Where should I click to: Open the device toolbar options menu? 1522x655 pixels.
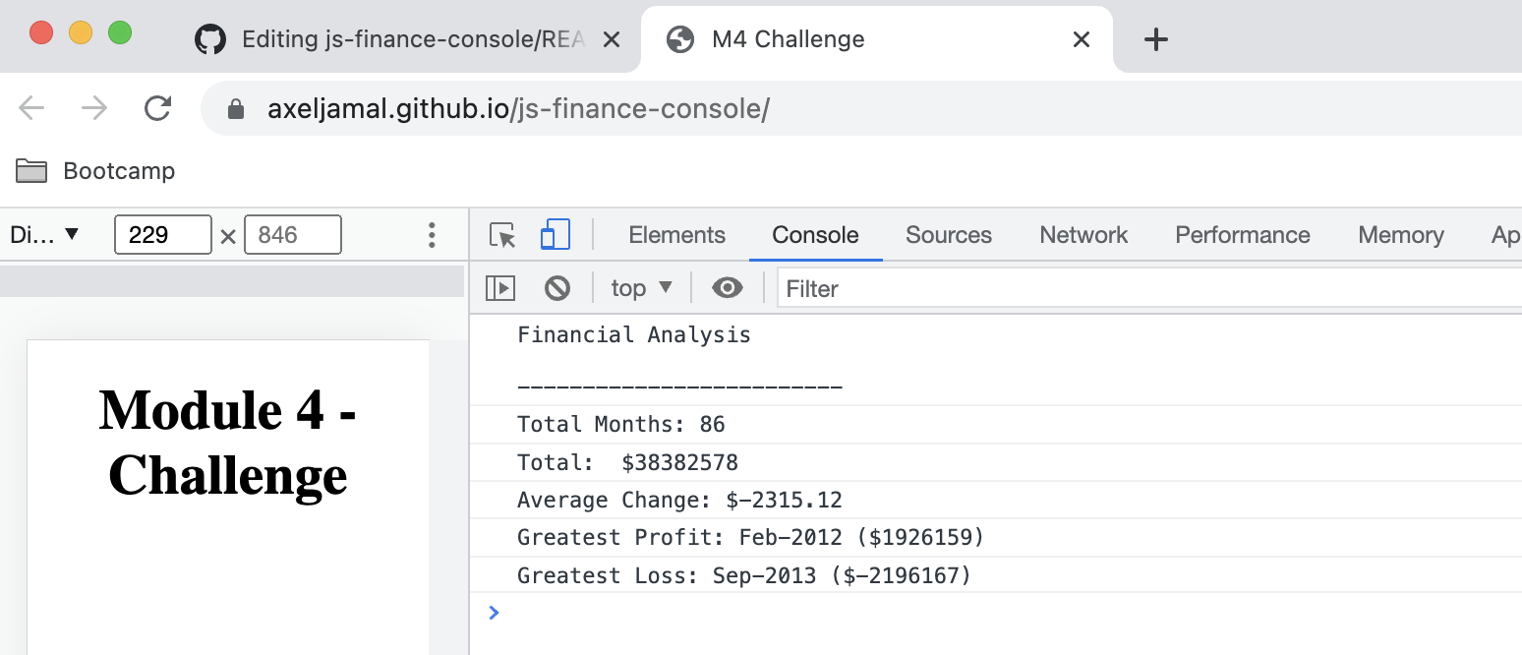click(431, 234)
